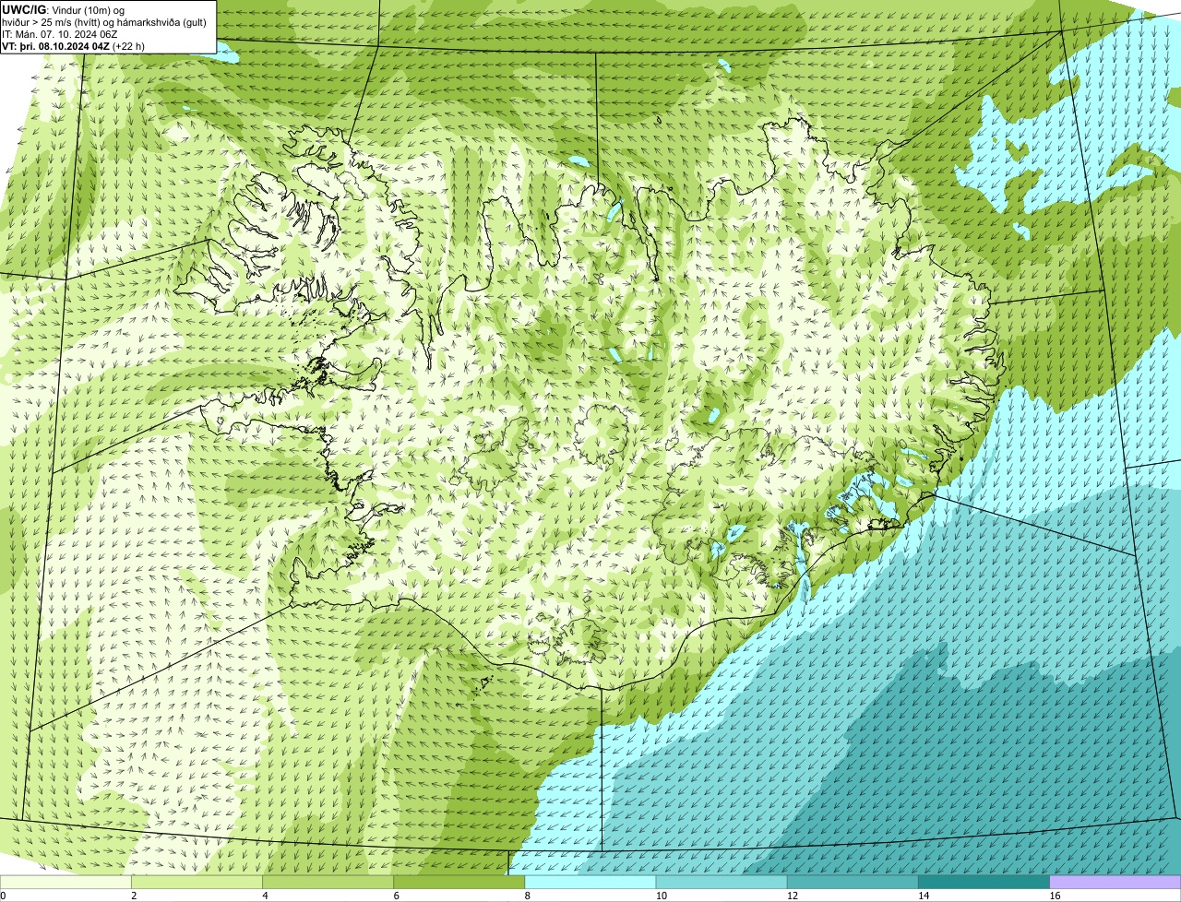Click the darkest green swatch between 6 and 8
Image resolution: width=1181 pixels, height=902 pixels.
(459, 882)
